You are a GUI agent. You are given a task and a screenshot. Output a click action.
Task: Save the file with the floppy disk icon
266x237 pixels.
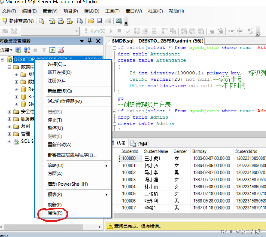click(x=99, y=21)
